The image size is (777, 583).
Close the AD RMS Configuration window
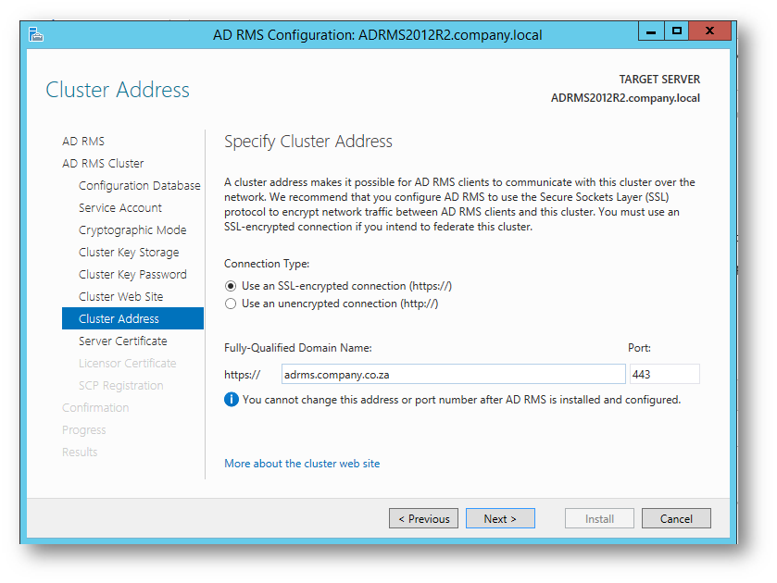pyautogui.click(x=709, y=31)
